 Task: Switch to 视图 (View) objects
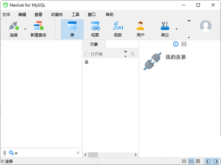pyautogui.click(x=95, y=28)
